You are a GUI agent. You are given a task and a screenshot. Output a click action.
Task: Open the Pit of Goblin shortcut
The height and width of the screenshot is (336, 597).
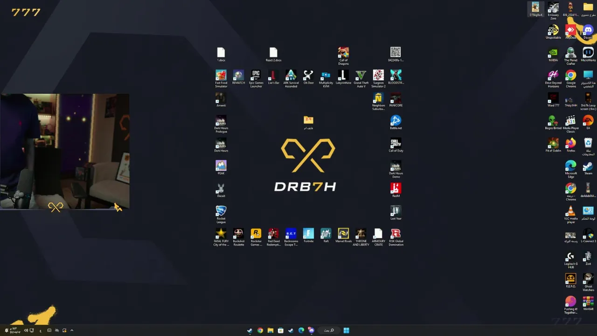tap(553, 145)
